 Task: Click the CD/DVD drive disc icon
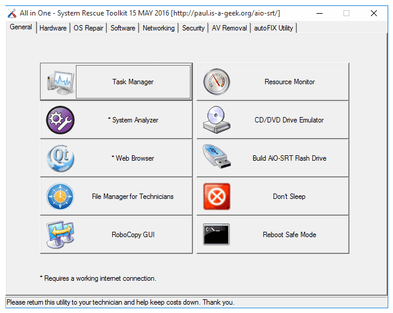pyautogui.click(x=217, y=120)
